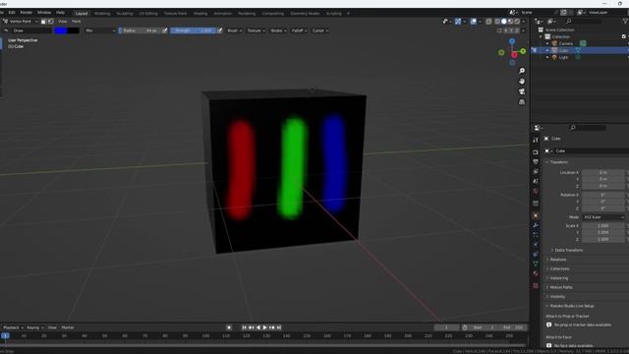Viewport: 629px width, 354px height.
Task: Toggle the camera view icon
Action: 522,91
